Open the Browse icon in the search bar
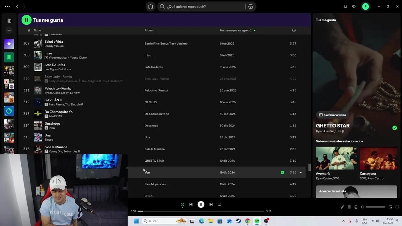 pos(251,7)
